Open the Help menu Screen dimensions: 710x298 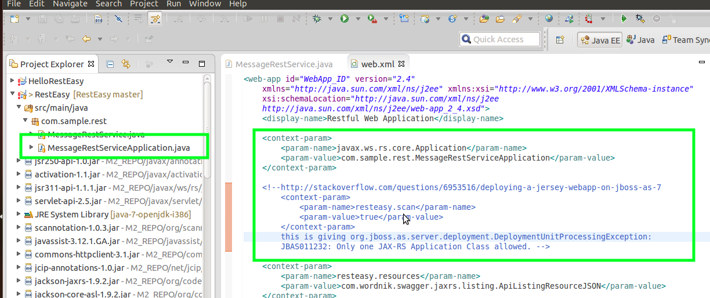(238, 4)
